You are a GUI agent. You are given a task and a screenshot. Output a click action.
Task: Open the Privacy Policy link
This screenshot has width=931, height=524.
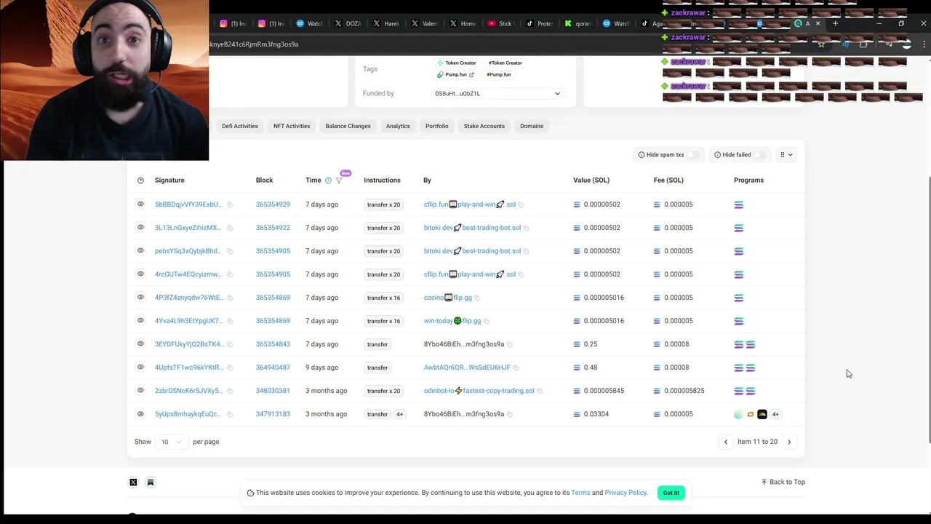click(626, 493)
